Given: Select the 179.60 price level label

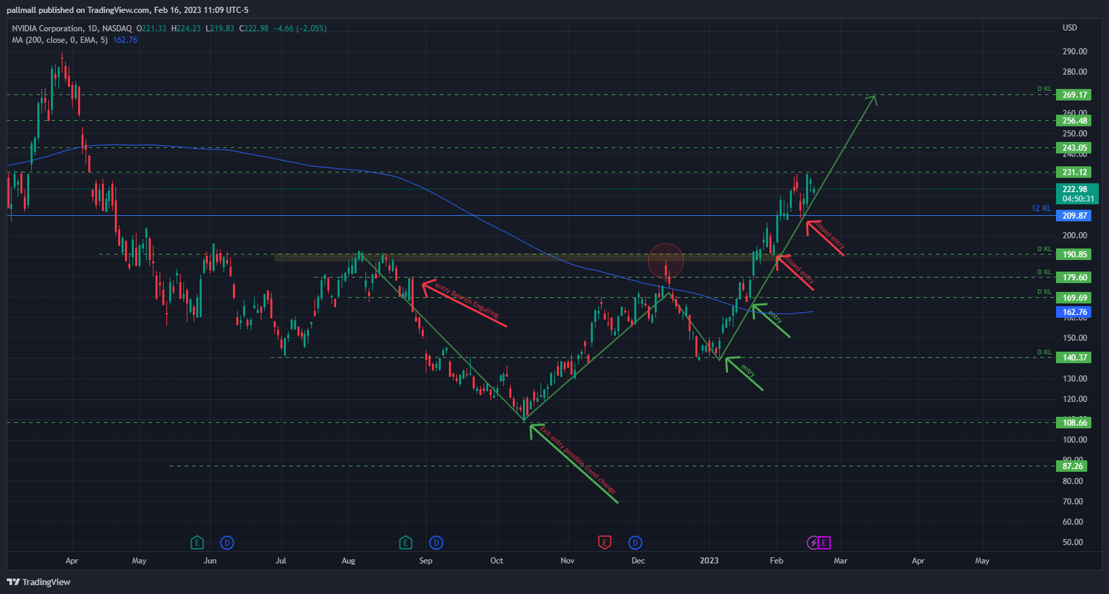Looking at the screenshot, I should click(x=1075, y=278).
